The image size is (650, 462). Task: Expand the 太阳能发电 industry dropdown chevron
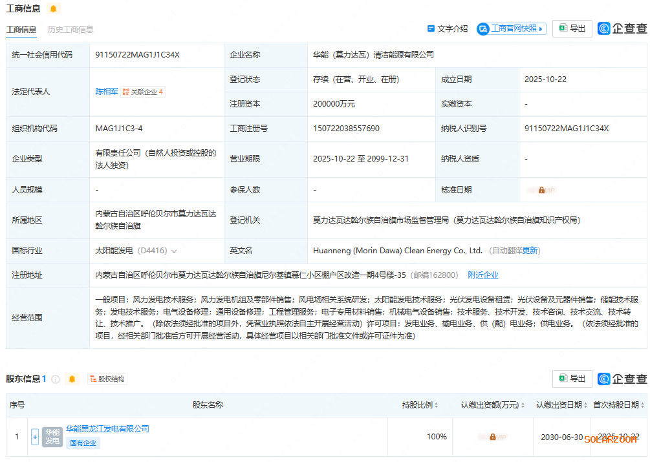(174, 251)
